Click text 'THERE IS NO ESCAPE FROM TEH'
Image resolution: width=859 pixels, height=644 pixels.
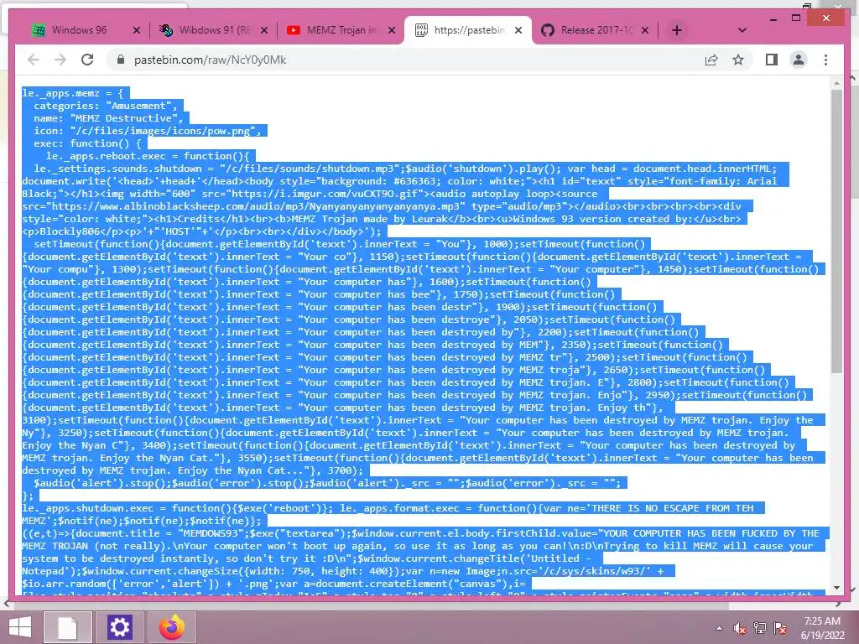point(673,508)
